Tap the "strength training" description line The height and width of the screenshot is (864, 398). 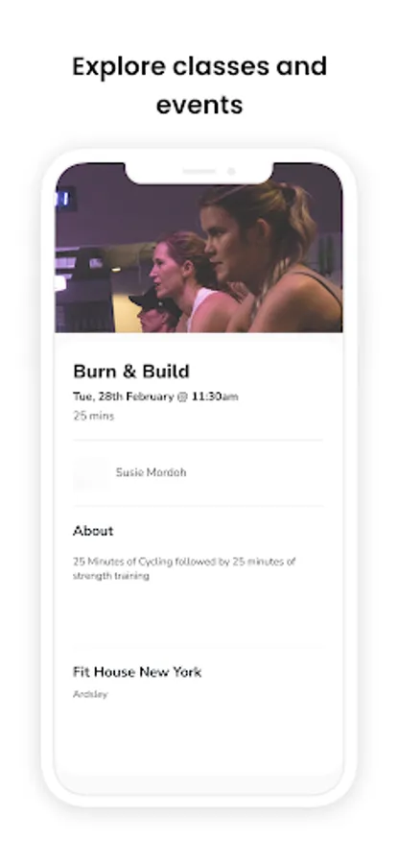(111, 576)
